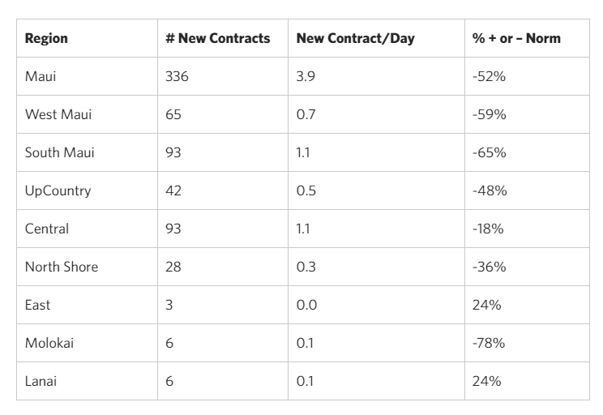Click the East region cell

(37, 305)
